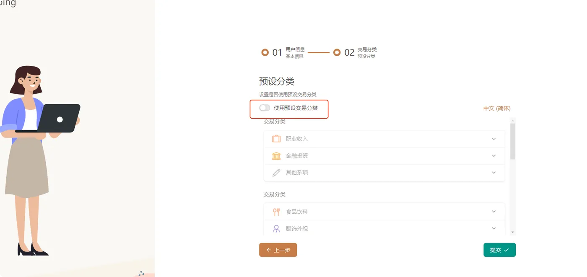Click the step 01 circle indicator
The width and height of the screenshot is (587, 277).
tap(265, 52)
